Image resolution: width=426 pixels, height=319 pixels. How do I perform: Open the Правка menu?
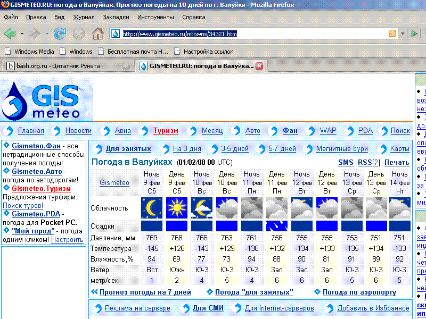pyautogui.click(x=36, y=17)
